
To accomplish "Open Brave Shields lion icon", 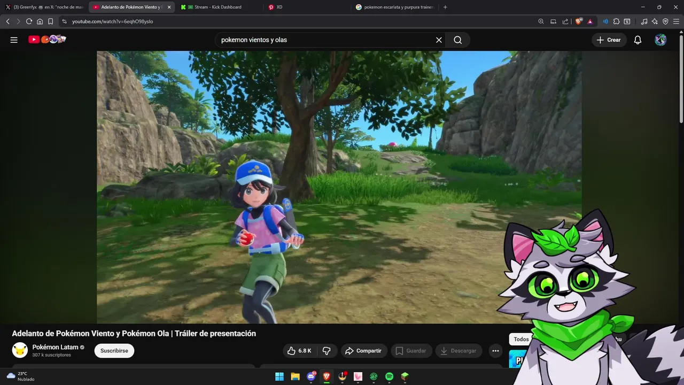I will point(578,21).
